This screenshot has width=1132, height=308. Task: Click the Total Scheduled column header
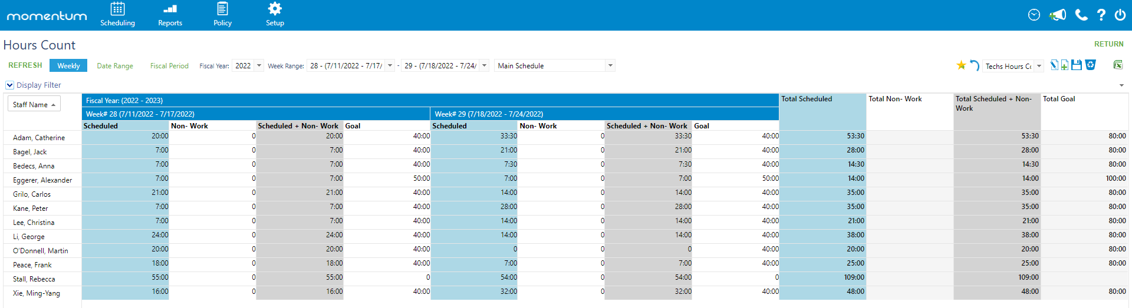822,111
